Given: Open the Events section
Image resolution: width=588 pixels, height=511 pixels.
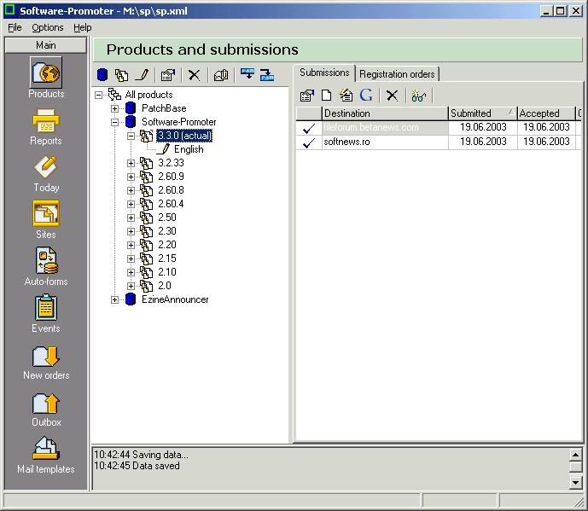Looking at the screenshot, I should point(46,314).
